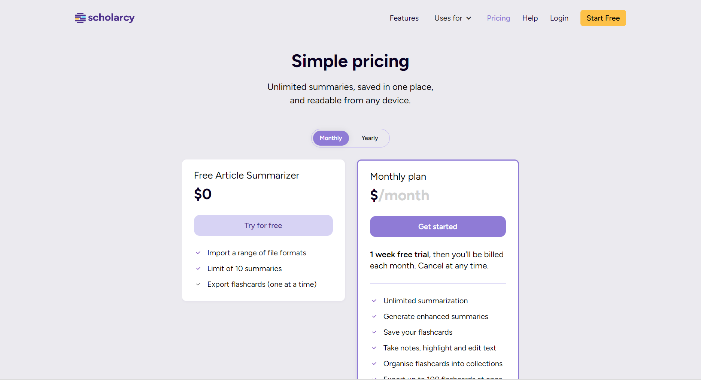The height and width of the screenshot is (380, 701).
Task: Click the checkmark beside Generate enhanced summaries
Action: 374,316
